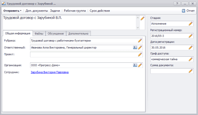Screen dimensions: 198x115
Task: Minimize the document window
Action: coord(185,4)
